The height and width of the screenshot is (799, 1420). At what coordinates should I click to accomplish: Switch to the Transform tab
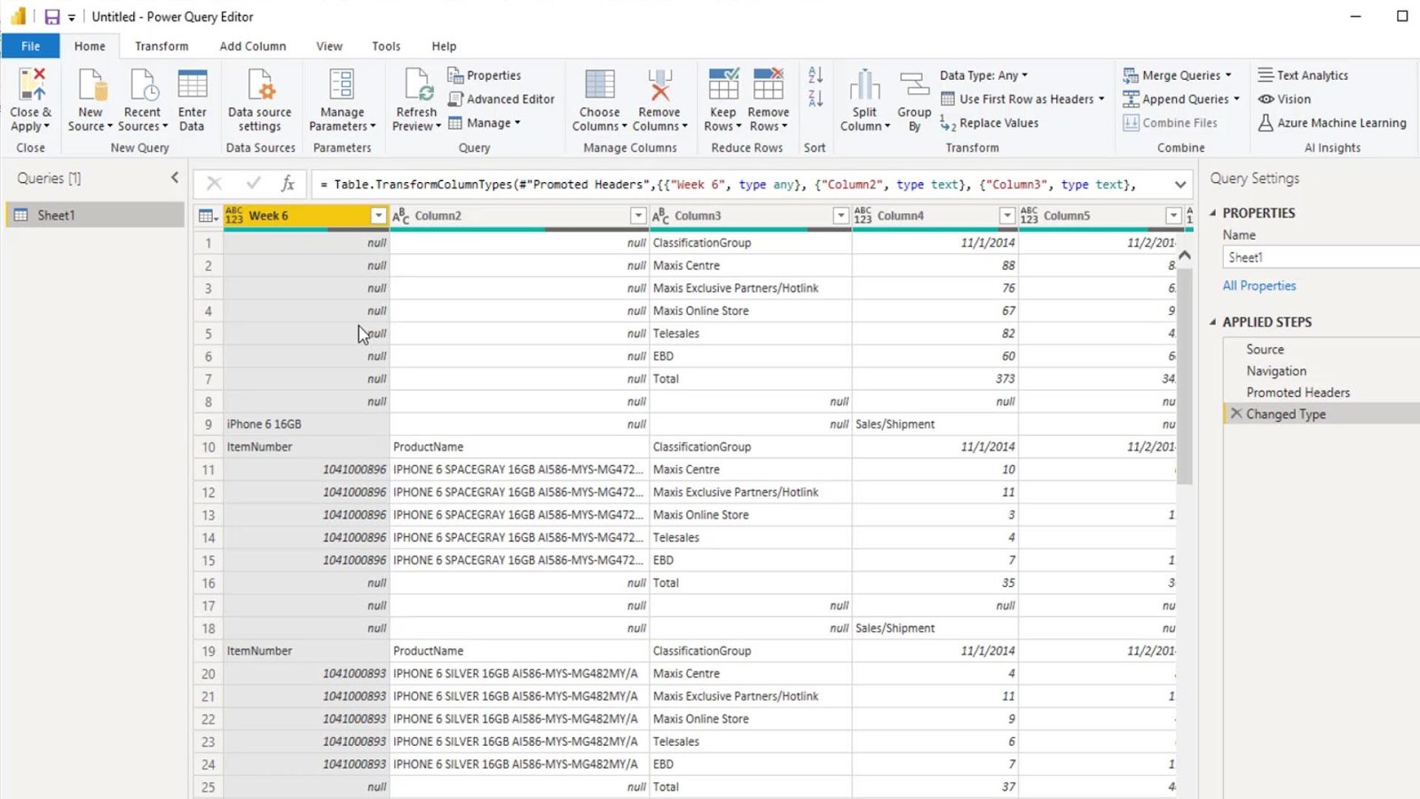[162, 46]
